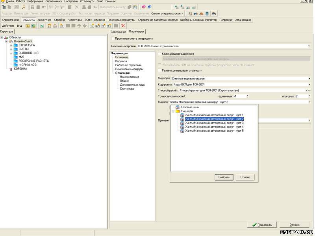Click the magnifier search icon in top toolbar
Image resolution: width=315 pixels, height=236 pixels.
24,7
